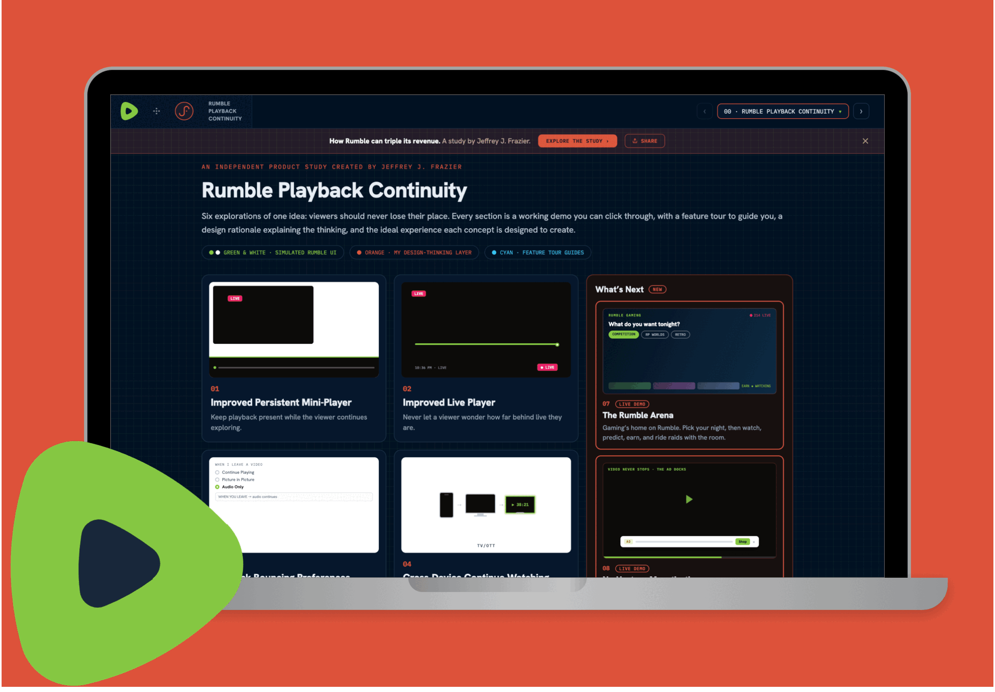
Task: Select the 'Retro' chip in Rumble Arena preview
Action: (680, 335)
